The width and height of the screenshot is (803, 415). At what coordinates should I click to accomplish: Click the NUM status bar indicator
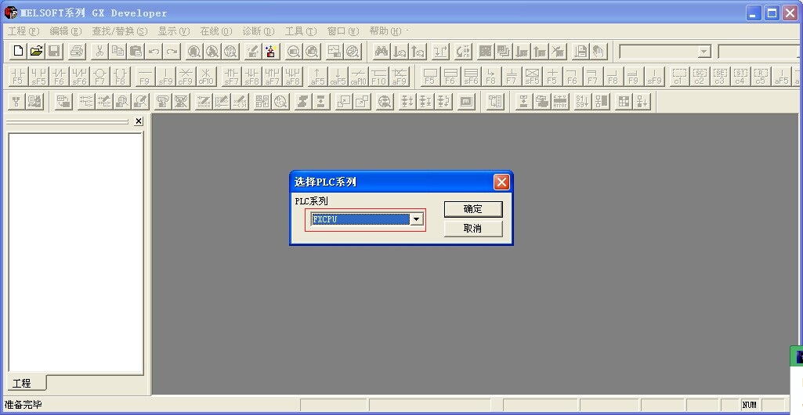tap(749, 405)
